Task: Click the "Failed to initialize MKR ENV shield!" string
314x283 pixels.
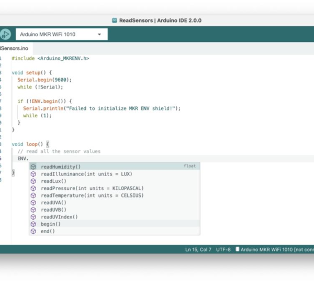Action: point(121,108)
